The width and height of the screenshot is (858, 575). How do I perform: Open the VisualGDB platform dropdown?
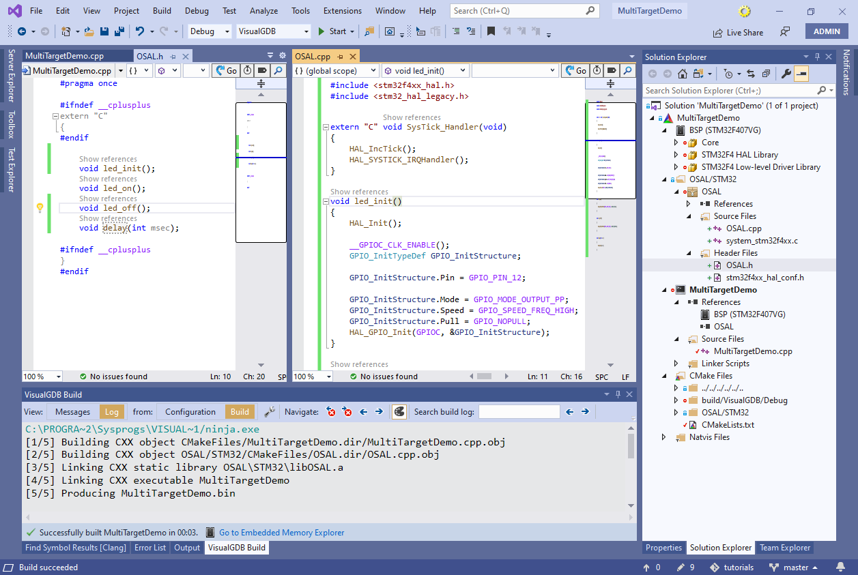pos(274,31)
